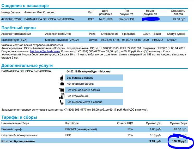194x149 pixels.
Task: Click flight number DP406
Action: point(93,40)
